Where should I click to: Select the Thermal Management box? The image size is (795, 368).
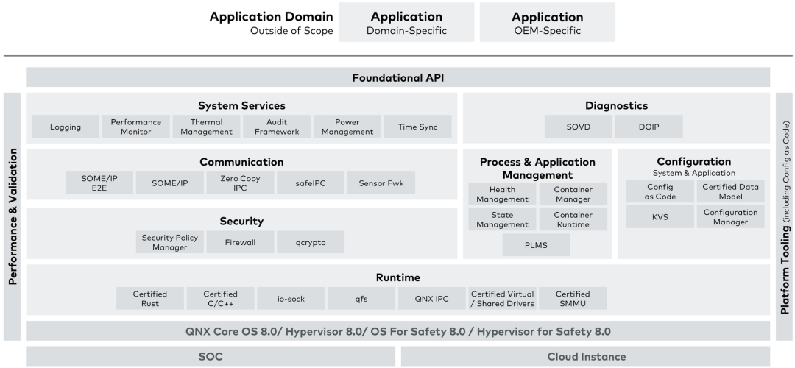206,127
